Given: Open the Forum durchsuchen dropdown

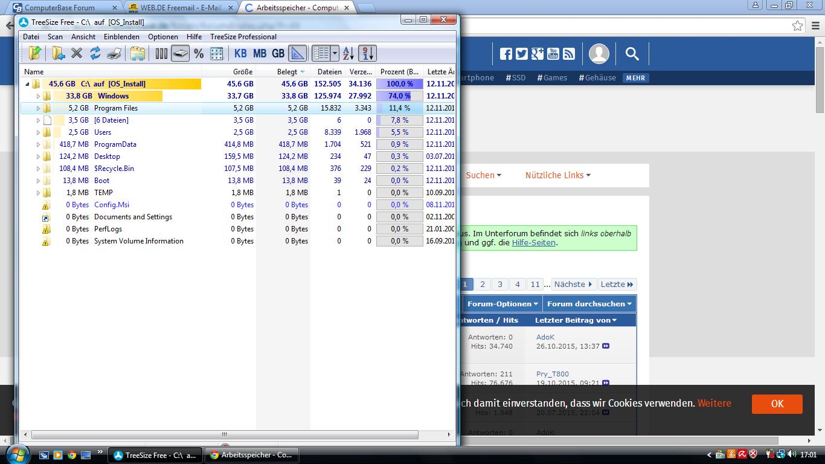Looking at the screenshot, I should click(x=589, y=304).
